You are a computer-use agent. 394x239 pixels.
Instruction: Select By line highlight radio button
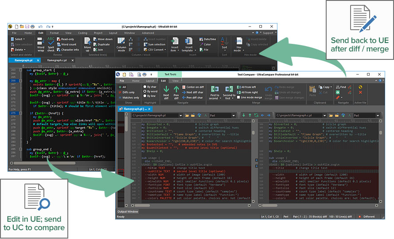145,96
